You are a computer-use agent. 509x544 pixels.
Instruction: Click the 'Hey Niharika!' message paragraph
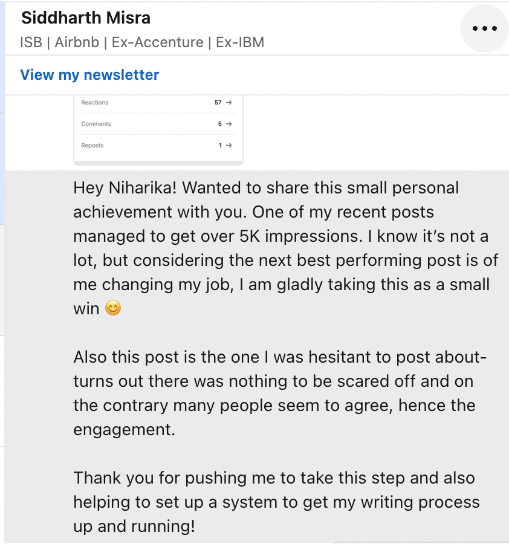(285, 248)
